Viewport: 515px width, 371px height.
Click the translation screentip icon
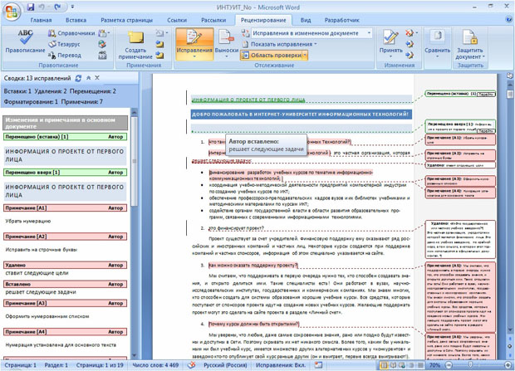tap(104, 33)
